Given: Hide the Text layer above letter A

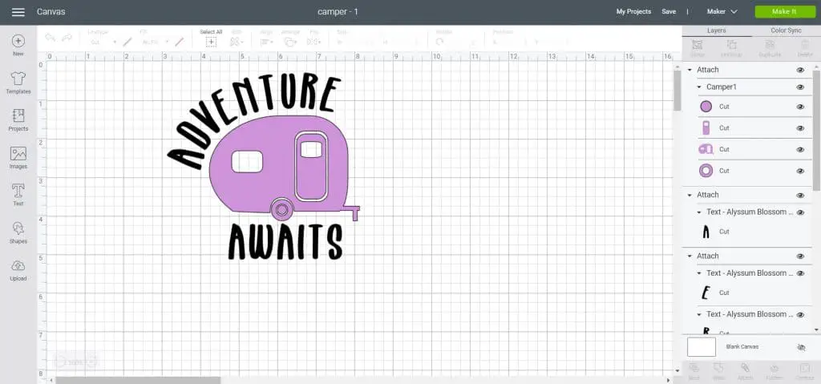Looking at the screenshot, I should (800, 212).
